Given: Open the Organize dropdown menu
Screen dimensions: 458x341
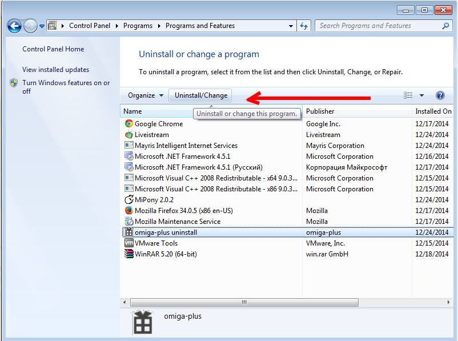Looking at the screenshot, I should pos(146,95).
